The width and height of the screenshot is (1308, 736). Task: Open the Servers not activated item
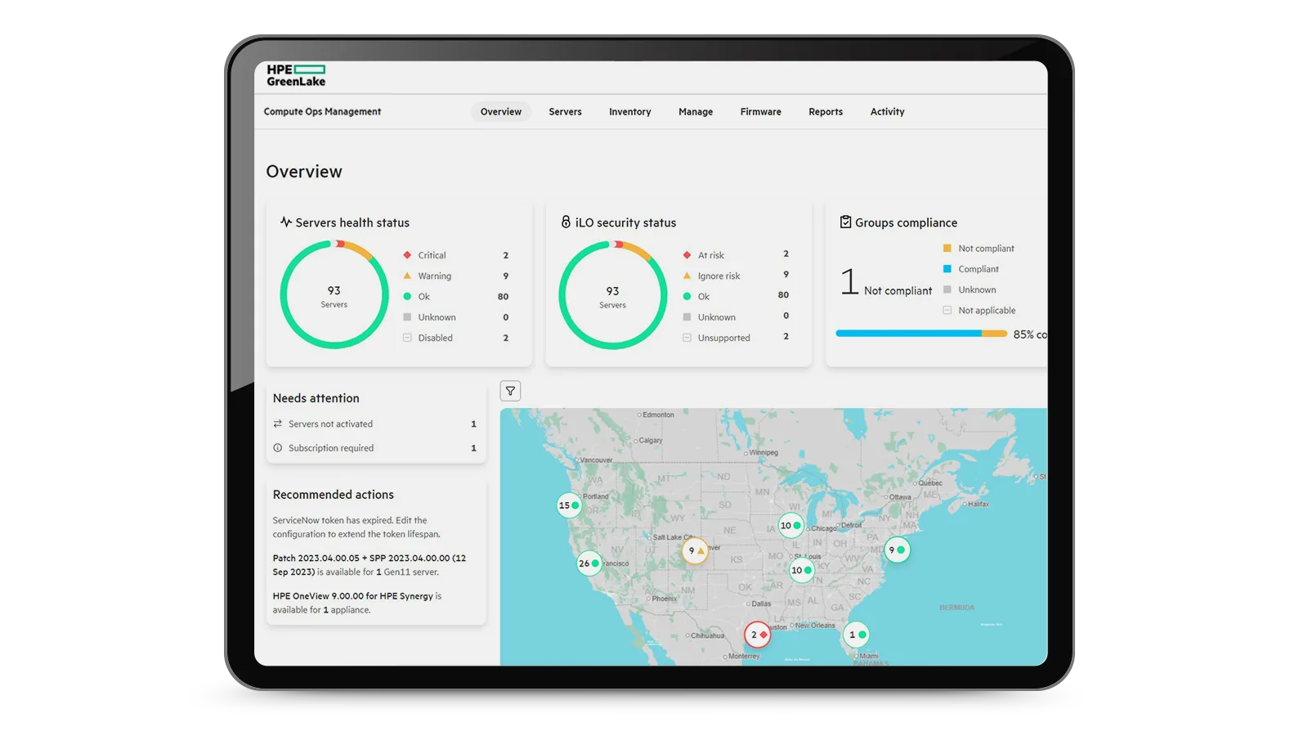tap(330, 424)
